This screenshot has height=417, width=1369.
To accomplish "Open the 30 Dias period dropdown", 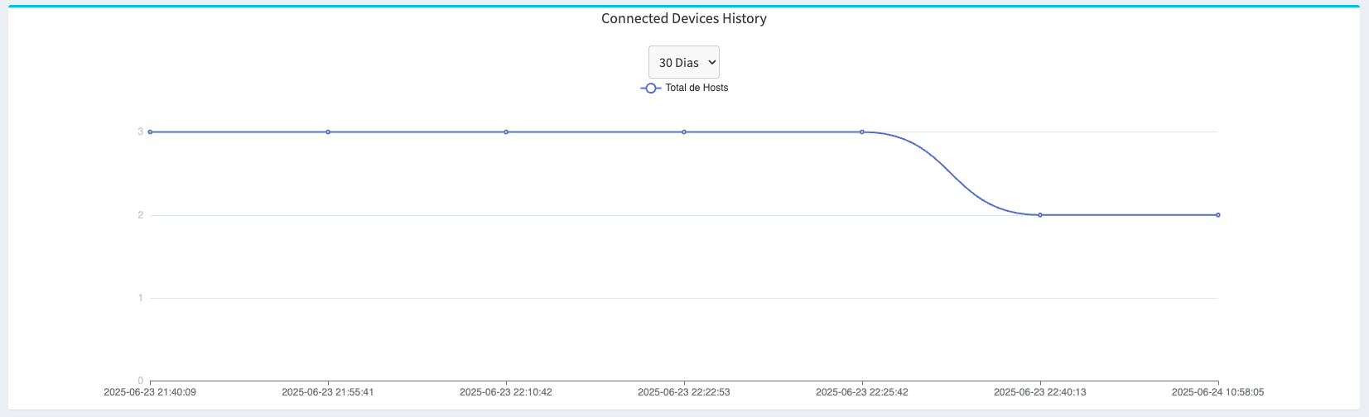I will 683,62.
